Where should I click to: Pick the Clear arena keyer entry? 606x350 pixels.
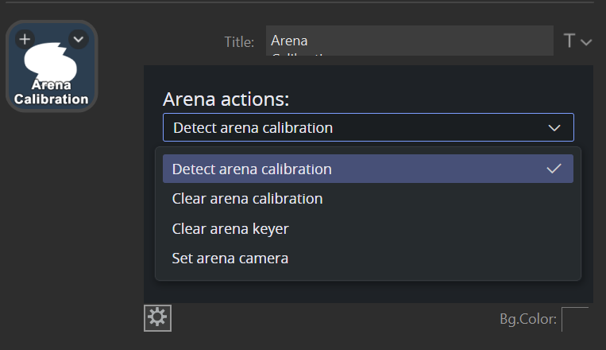[x=230, y=228]
